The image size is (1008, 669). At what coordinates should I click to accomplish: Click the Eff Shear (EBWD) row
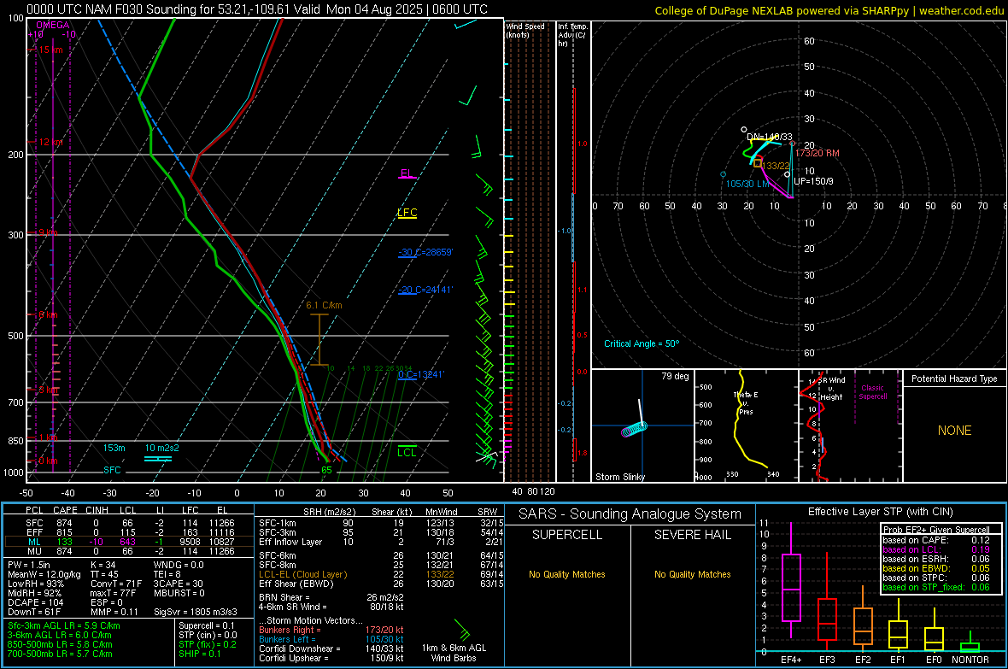pos(381,584)
